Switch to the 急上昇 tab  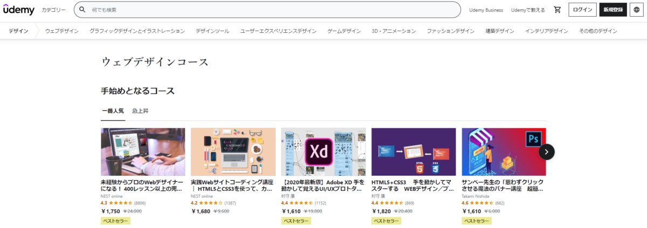point(140,111)
